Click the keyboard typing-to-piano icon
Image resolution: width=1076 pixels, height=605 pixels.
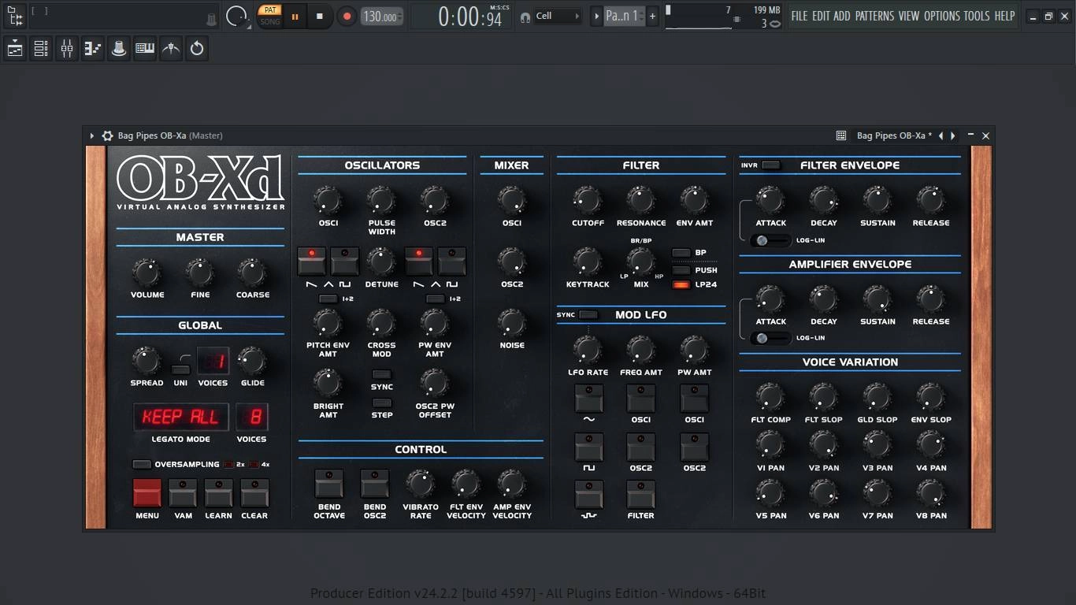click(x=145, y=49)
